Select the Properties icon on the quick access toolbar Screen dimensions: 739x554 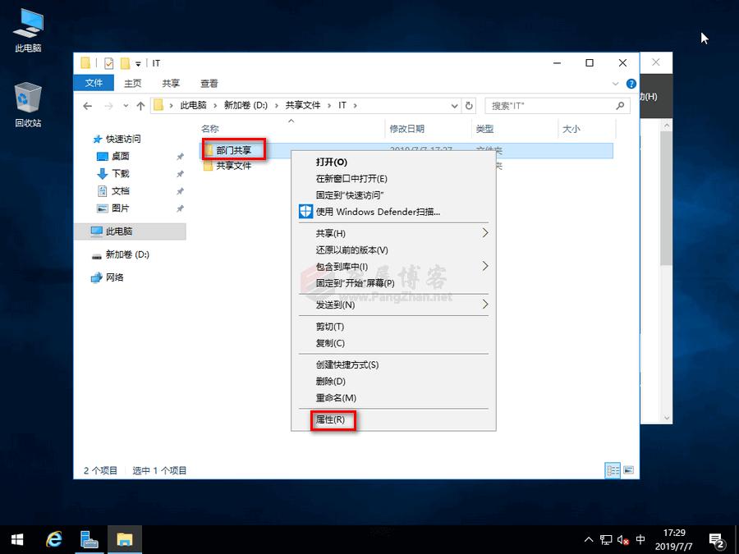click(x=109, y=62)
